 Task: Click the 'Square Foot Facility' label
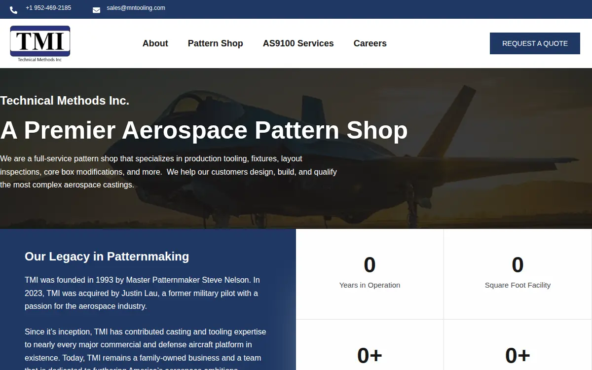pyautogui.click(x=518, y=285)
